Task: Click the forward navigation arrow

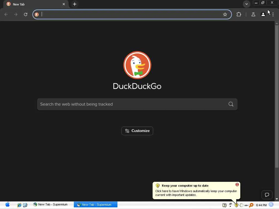Action: pyautogui.click(x=16, y=14)
